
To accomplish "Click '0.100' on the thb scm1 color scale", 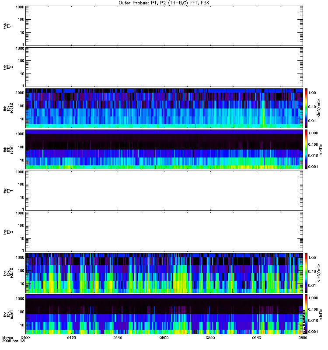I will [x=313, y=144].
